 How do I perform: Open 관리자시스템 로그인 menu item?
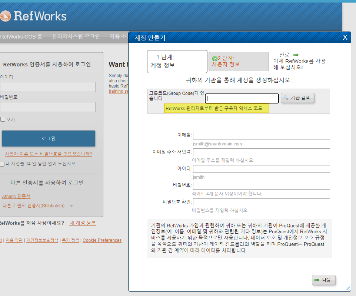click(76, 37)
